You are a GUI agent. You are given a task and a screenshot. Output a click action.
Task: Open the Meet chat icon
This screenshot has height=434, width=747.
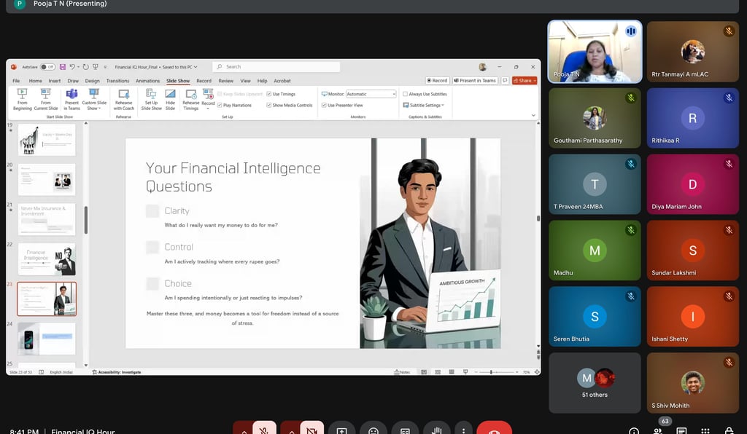coord(682,430)
